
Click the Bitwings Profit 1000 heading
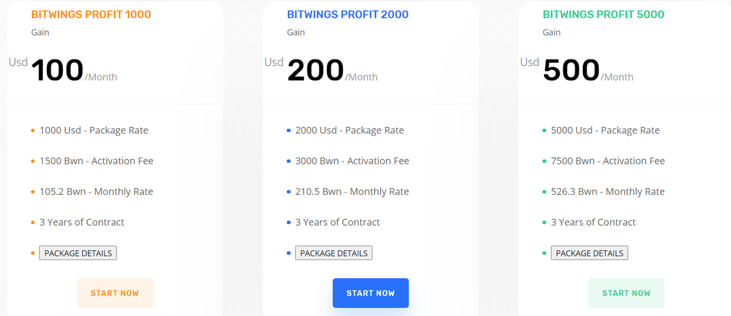(91, 14)
